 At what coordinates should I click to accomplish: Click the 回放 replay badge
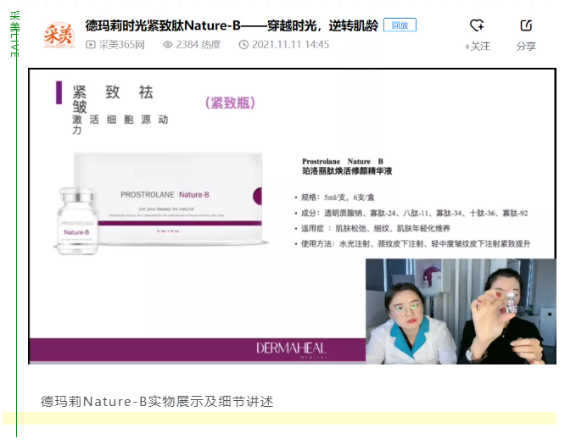pos(400,25)
